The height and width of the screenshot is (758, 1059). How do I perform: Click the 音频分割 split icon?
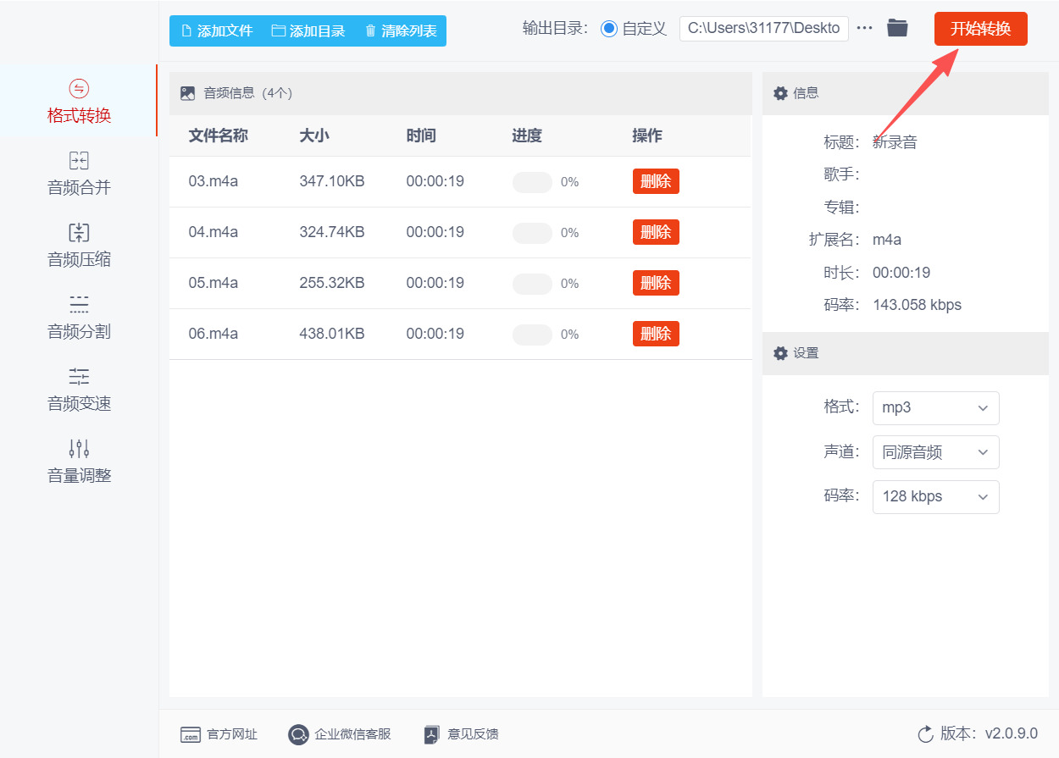coord(79,305)
